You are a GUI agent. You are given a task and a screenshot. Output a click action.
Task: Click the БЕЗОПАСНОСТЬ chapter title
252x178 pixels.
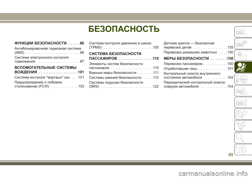(x=124, y=29)
